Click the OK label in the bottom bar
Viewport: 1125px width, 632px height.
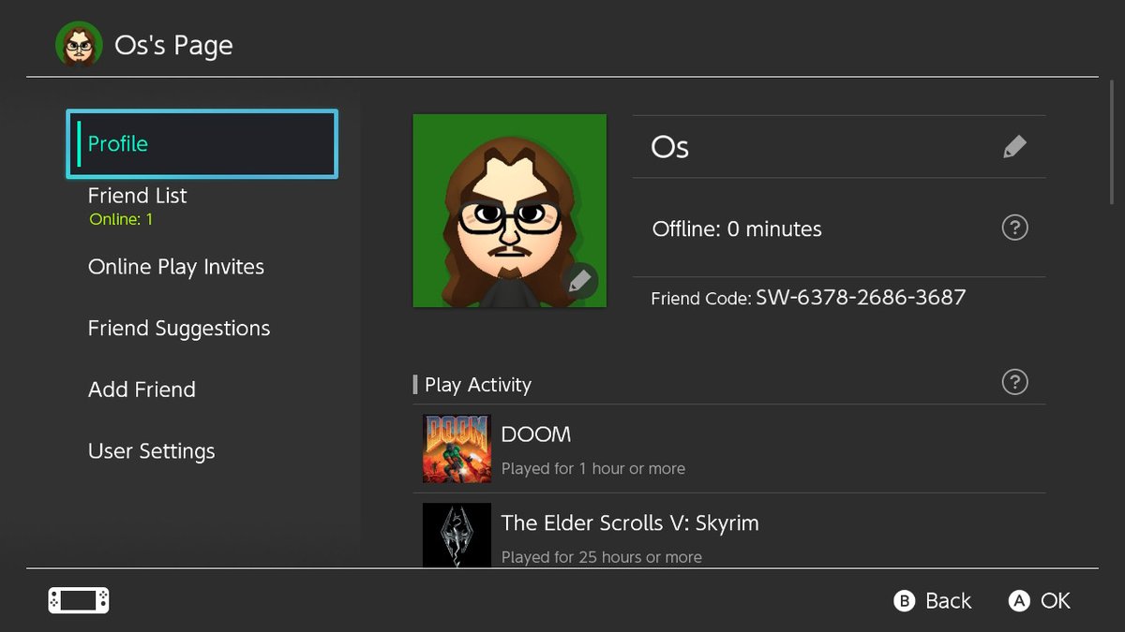(1056, 601)
